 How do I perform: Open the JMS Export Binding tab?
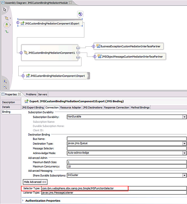click(x=33, y=107)
